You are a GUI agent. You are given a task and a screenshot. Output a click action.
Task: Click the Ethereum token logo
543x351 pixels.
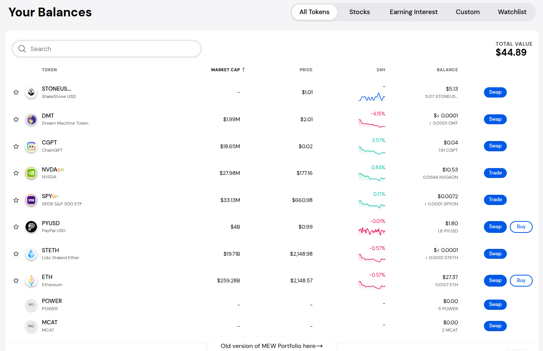click(x=31, y=280)
